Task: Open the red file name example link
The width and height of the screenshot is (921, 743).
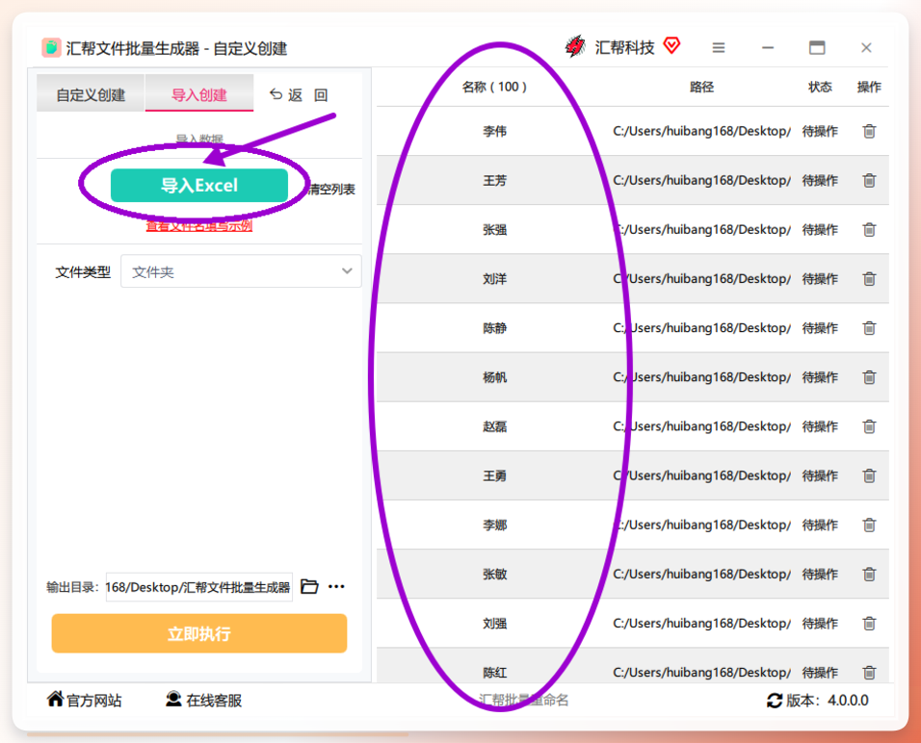Action: [199, 226]
